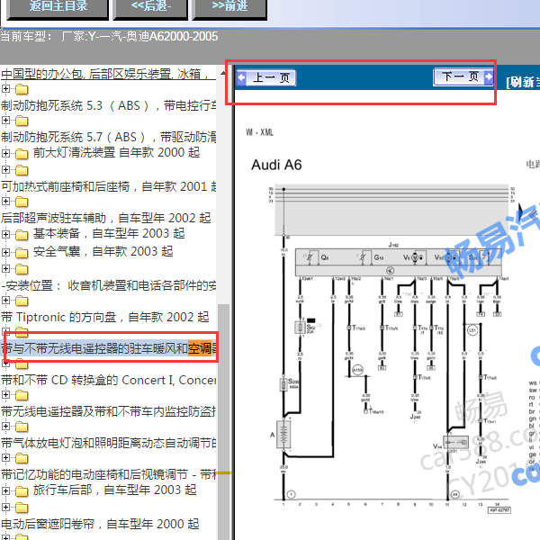Click the tree panel scrollbar up arrow
Image resolution: width=540 pixels, height=540 pixels.
coord(223,73)
